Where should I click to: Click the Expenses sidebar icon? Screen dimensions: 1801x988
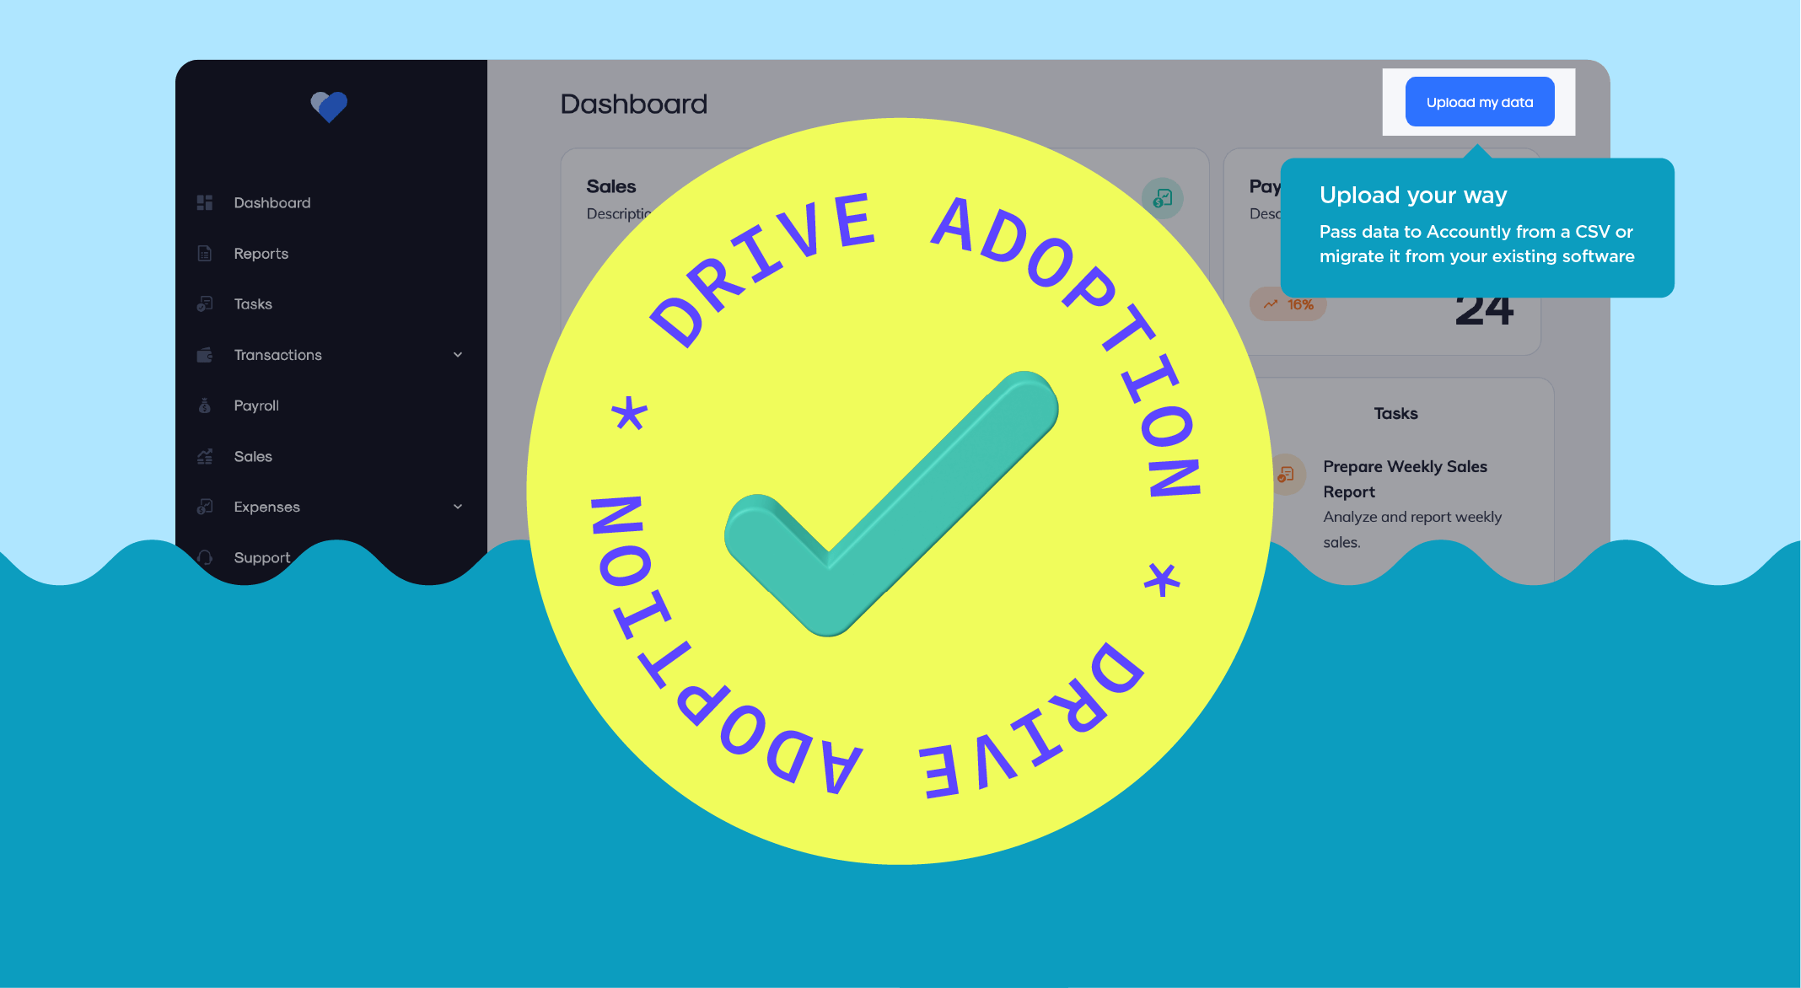click(204, 507)
